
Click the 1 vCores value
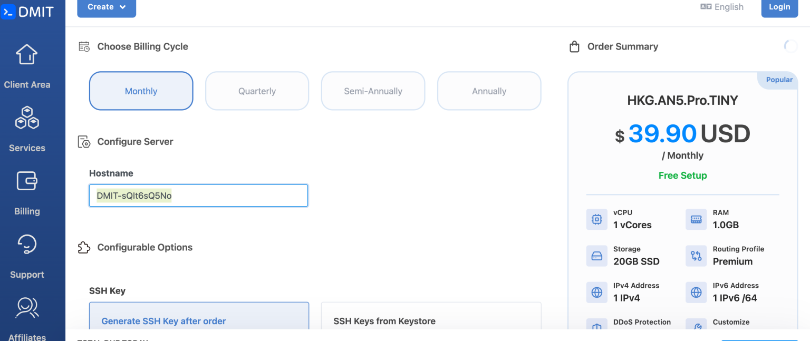(x=632, y=225)
